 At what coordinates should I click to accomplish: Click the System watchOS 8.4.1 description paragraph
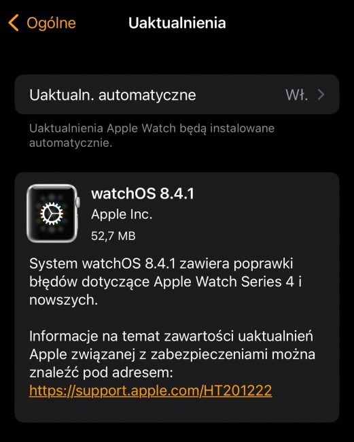point(165,282)
